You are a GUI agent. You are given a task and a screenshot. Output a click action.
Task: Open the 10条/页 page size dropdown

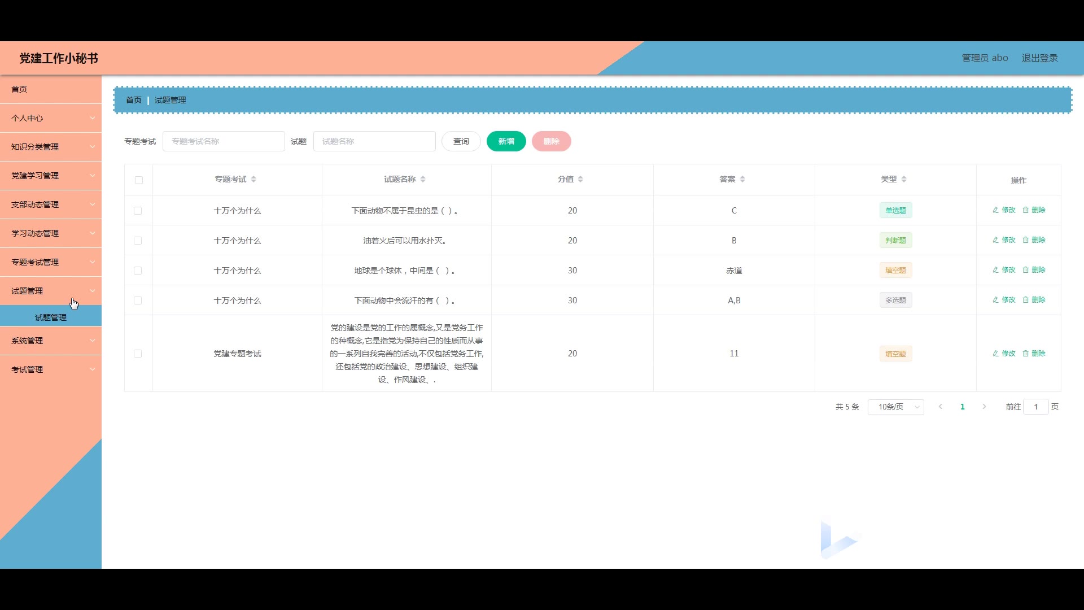coord(895,407)
